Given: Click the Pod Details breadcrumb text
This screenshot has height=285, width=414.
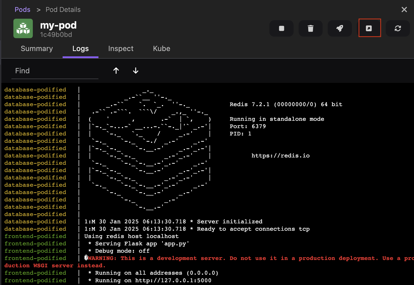Looking at the screenshot, I should tap(63, 10).
